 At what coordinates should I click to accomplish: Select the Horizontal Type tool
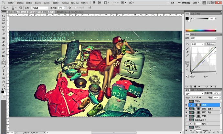[x=4, y=71]
